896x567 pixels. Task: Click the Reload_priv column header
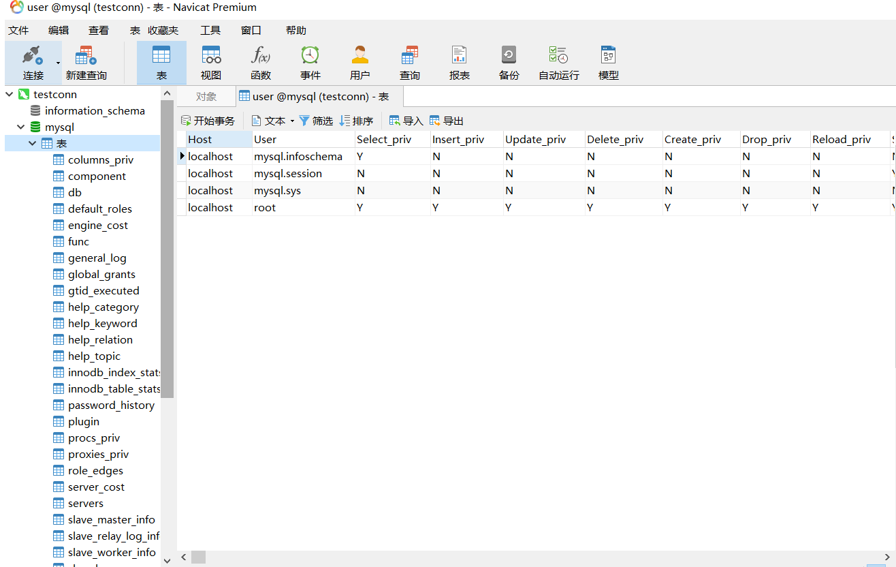pos(850,139)
